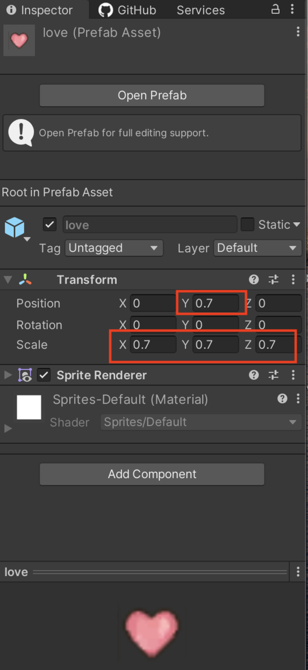This screenshot has height=670, width=308.
Task: Open Sprites-Default material help icon
Action: pos(282,399)
